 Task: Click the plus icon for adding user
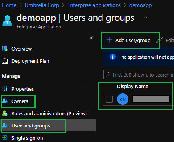tap(109, 40)
